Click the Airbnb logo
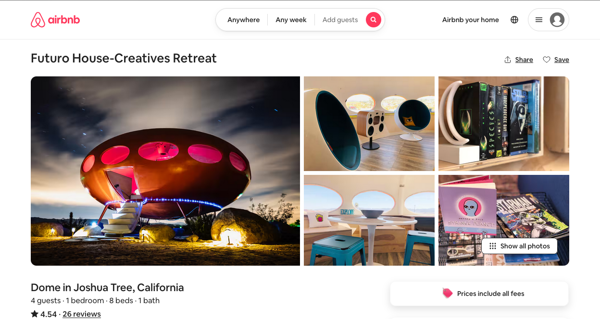The image size is (600, 319). [x=55, y=20]
